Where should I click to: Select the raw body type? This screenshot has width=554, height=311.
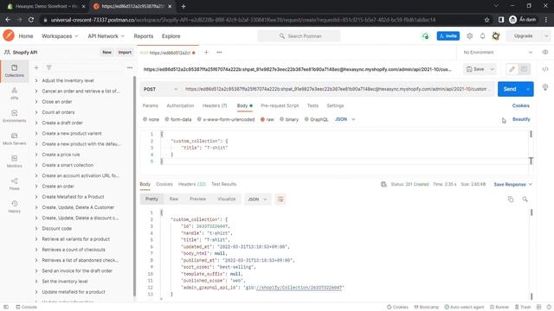[267, 119]
